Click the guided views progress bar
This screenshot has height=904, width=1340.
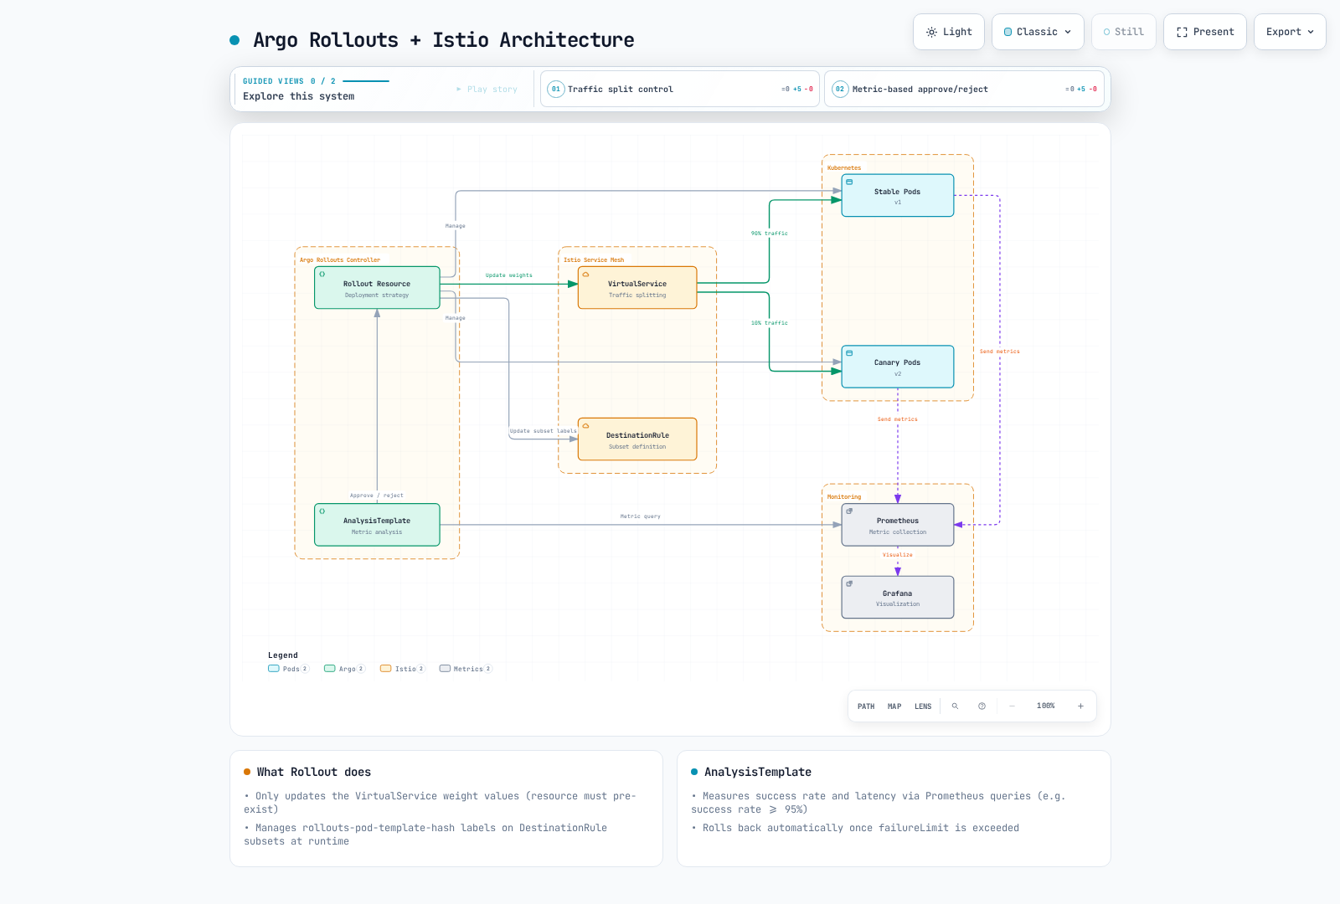tap(366, 81)
